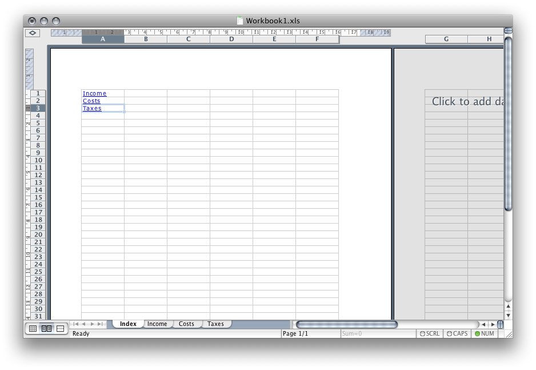The image size is (536, 370).
Task: Select column D header
Action: tap(231, 39)
